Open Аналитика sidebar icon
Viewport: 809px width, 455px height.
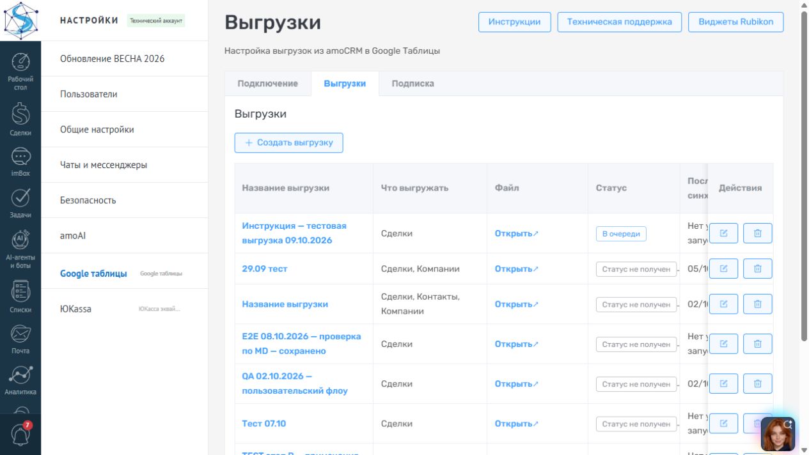[20, 380]
